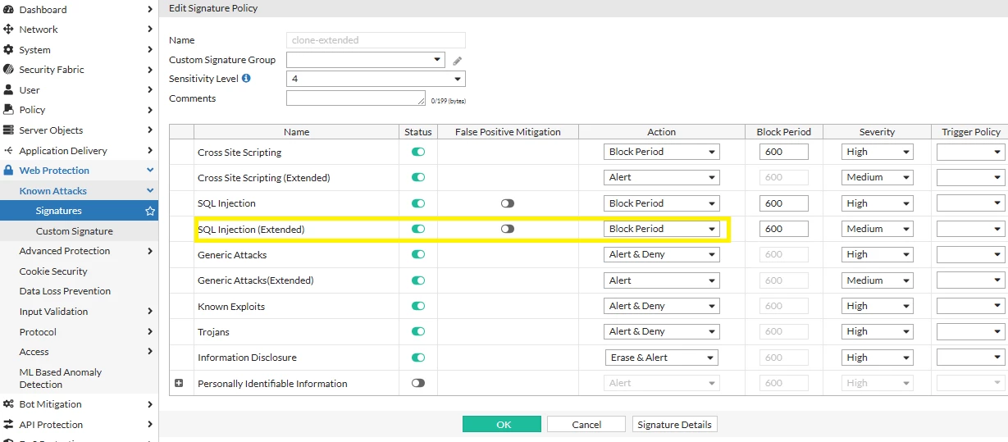1008x442 pixels.
Task: Click the OK button
Action: [x=502, y=424]
